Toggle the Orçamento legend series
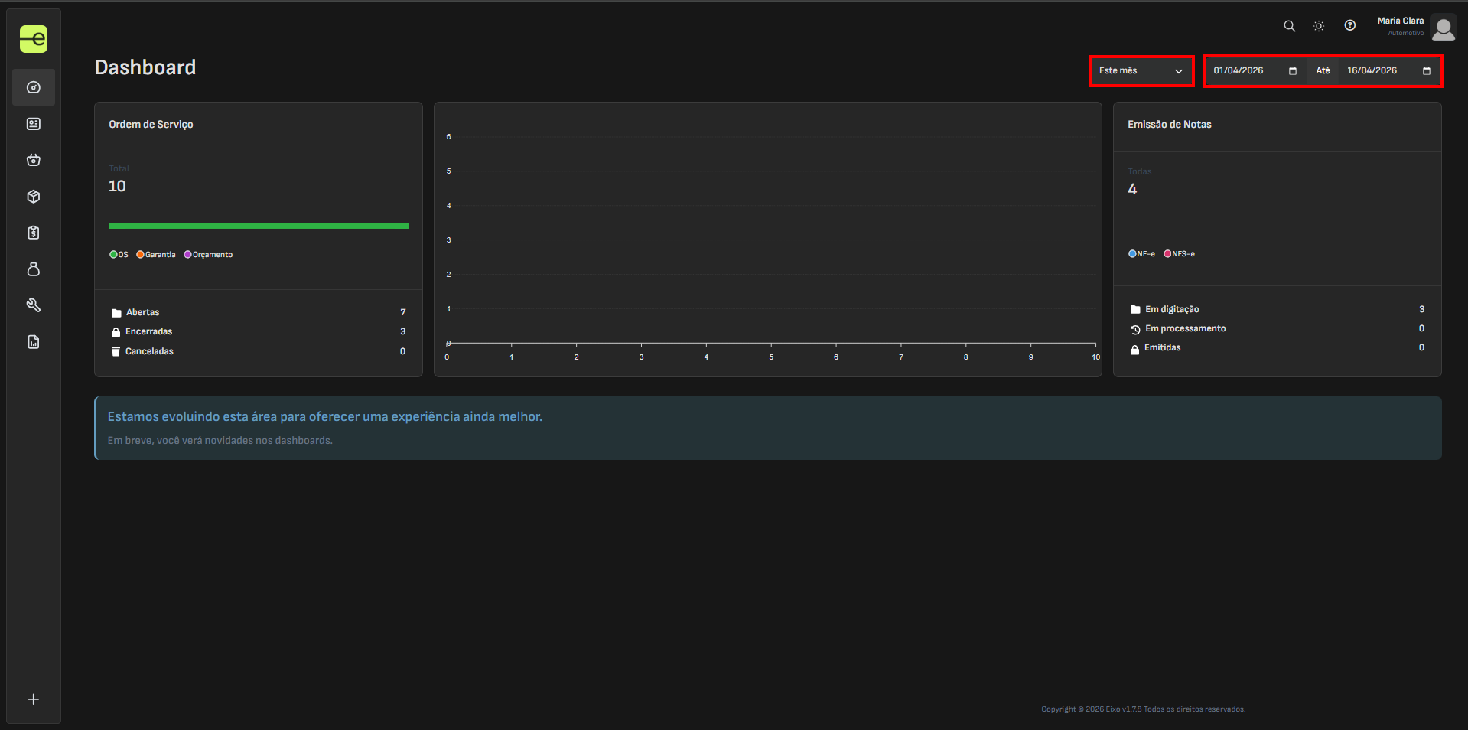Viewport: 1468px width, 730px height. tap(208, 255)
